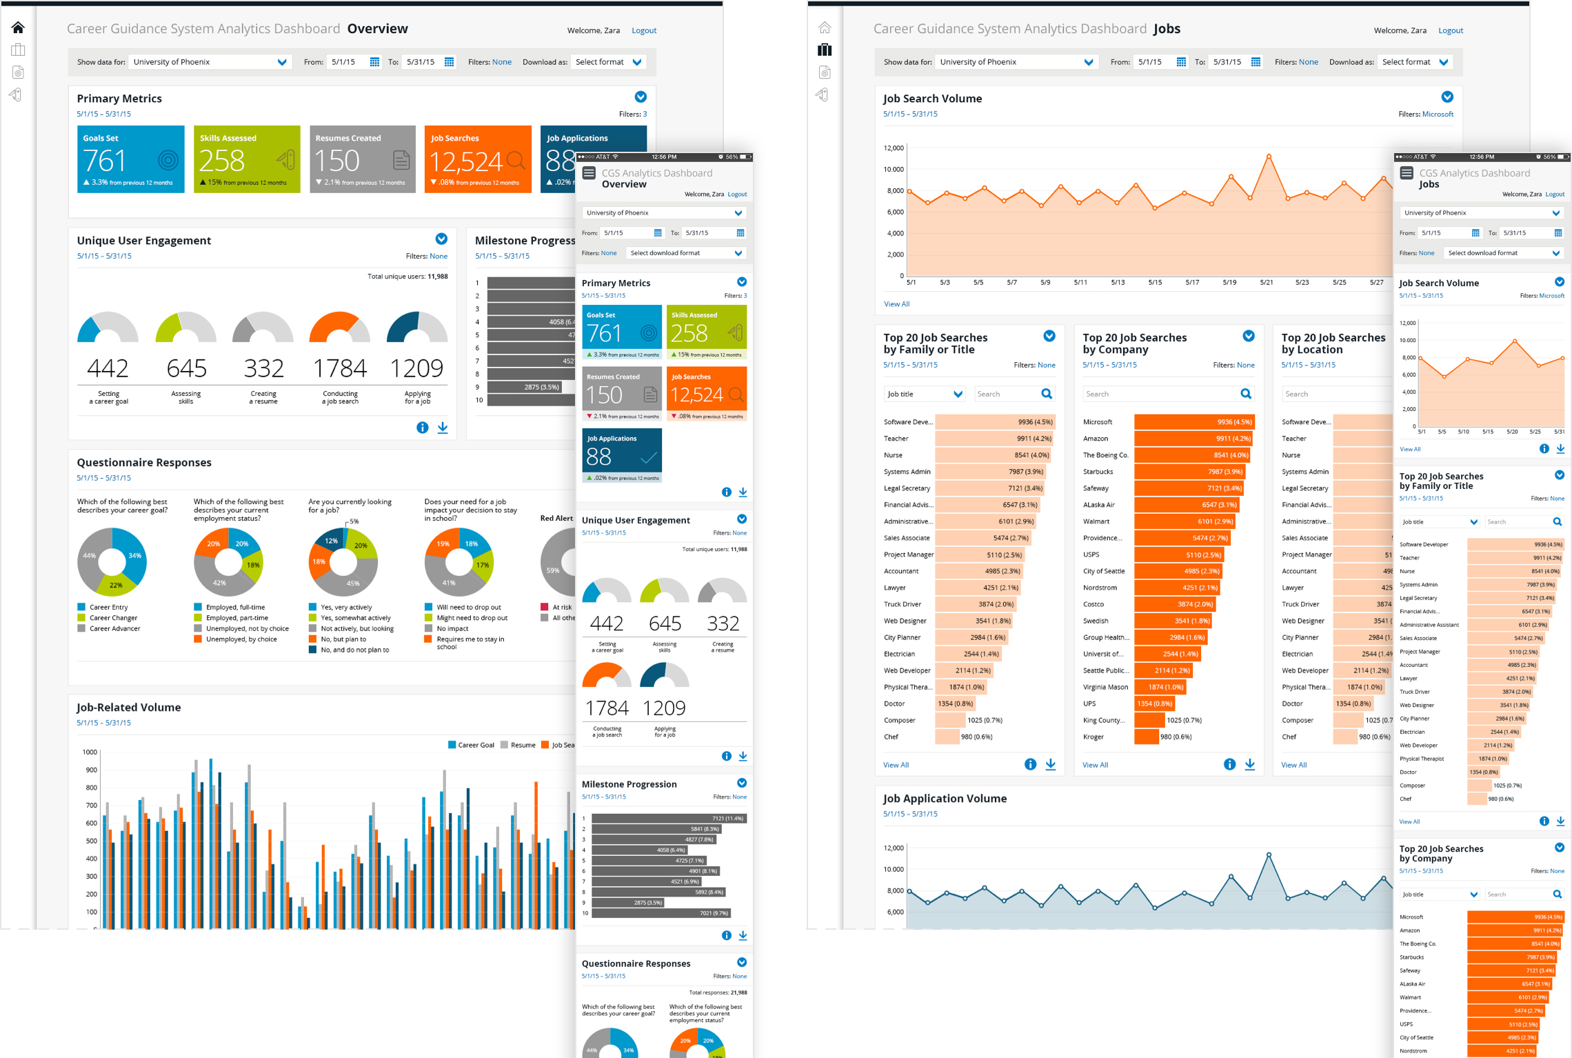1572x1058 pixels.
Task: Click At risk red legend swatch
Action: (x=545, y=607)
